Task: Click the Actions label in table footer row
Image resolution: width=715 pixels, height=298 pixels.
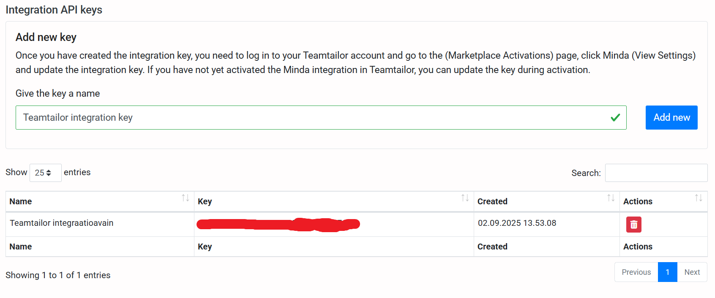Action: pyautogui.click(x=638, y=247)
